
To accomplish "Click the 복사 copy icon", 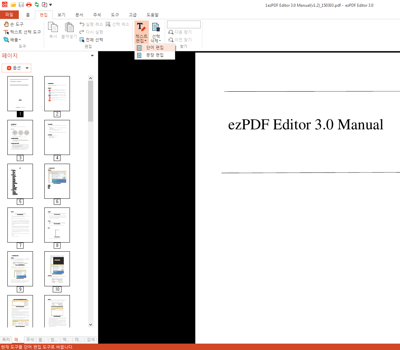I will pyautogui.click(x=53, y=30).
